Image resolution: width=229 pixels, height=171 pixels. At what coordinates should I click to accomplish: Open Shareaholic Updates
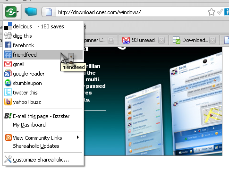[43, 146]
